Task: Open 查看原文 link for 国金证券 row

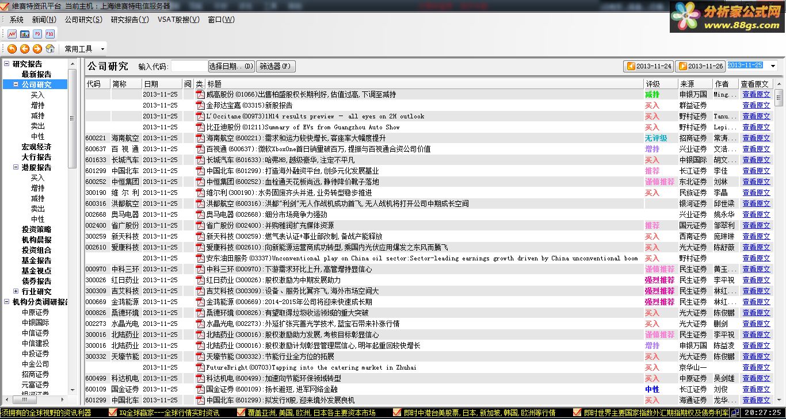Action: click(756, 389)
